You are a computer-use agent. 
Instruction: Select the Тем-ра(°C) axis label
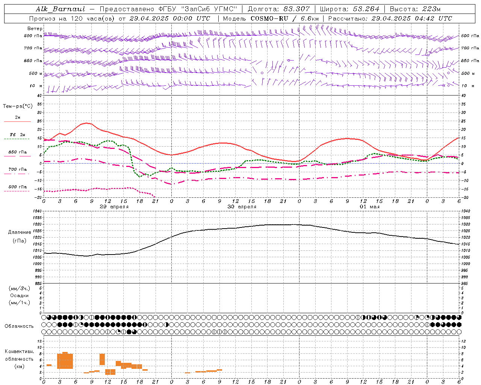click(x=18, y=106)
